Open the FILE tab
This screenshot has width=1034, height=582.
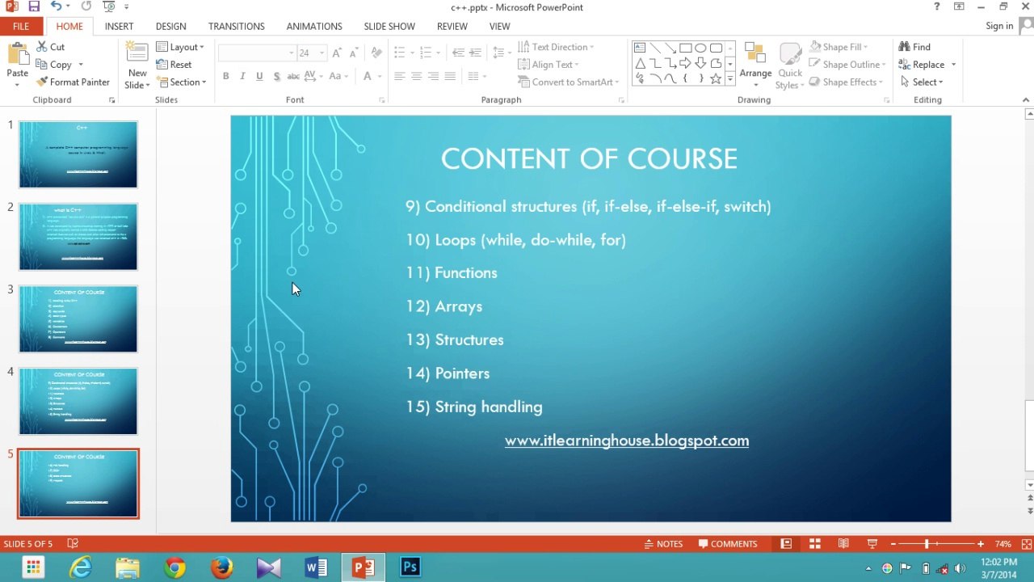click(x=21, y=26)
